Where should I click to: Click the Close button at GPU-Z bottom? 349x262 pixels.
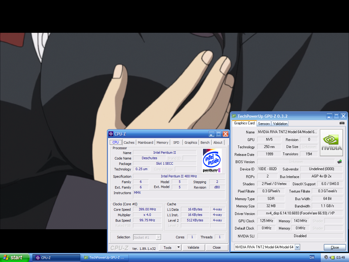(334, 247)
